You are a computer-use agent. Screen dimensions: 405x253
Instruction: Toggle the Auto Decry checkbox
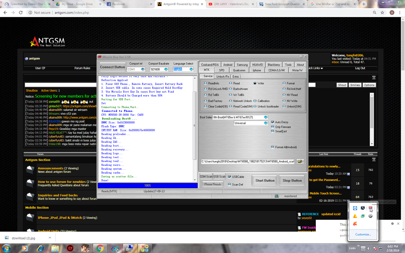(273, 122)
